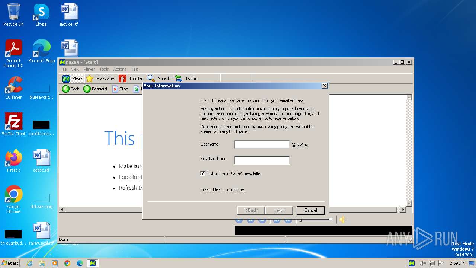476x268 pixels.
Task: Open the Action Center flag icon
Action: click(x=441, y=263)
